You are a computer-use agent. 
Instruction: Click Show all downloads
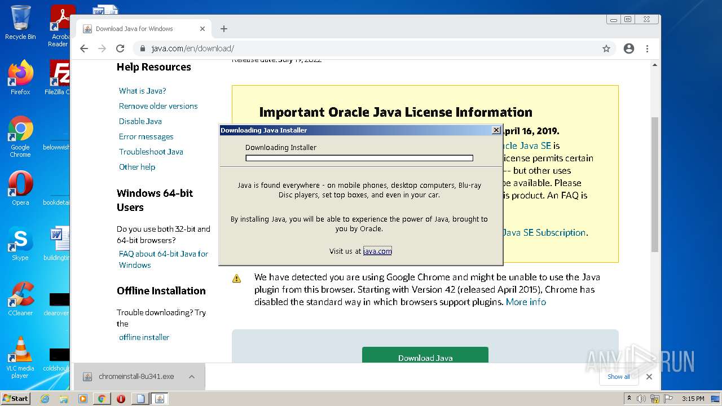619,377
